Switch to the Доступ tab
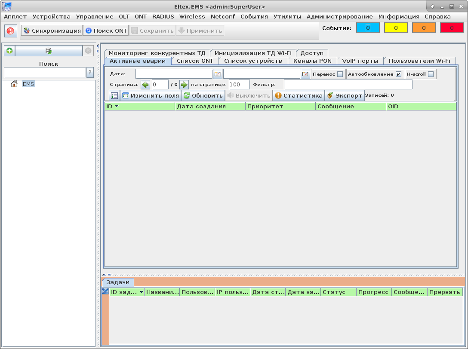This screenshot has width=468, height=349. click(x=312, y=53)
